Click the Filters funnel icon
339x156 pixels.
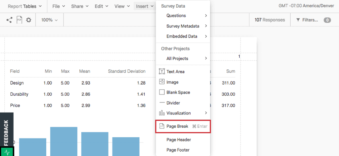[298, 20]
